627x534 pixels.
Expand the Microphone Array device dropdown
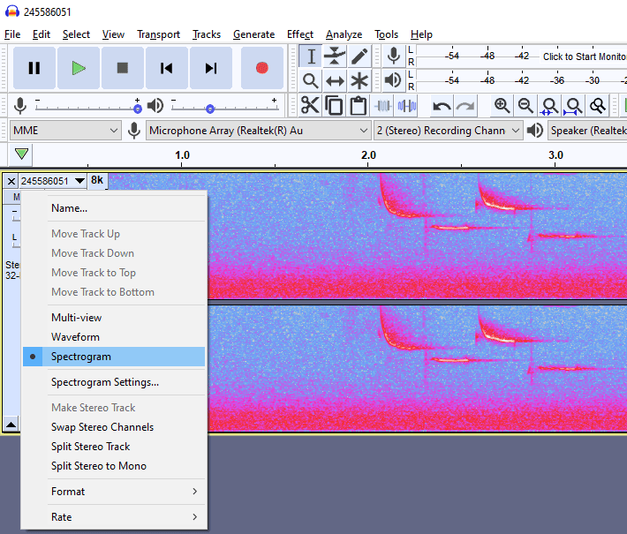pos(258,131)
